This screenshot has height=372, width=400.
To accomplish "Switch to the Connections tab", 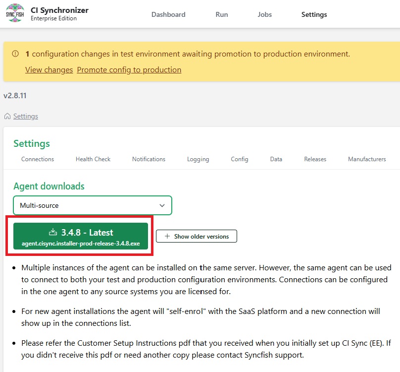I will 38,159.
